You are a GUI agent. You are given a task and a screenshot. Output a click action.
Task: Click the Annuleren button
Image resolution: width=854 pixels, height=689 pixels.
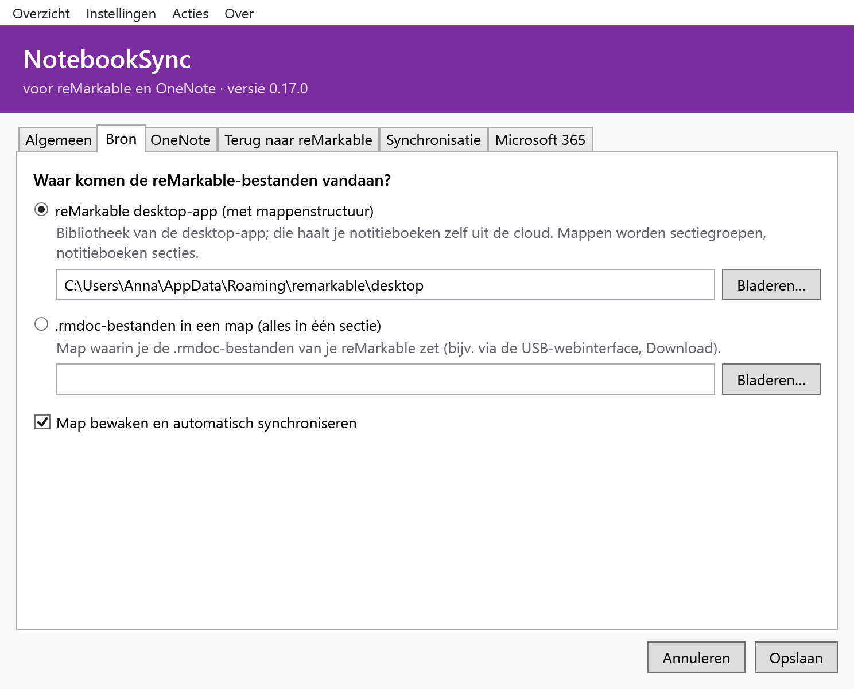pos(696,657)
